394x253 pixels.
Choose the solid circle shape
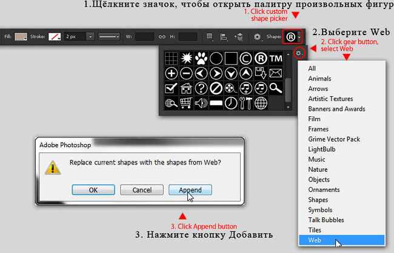pyautogui.click(x=216, y=59)
